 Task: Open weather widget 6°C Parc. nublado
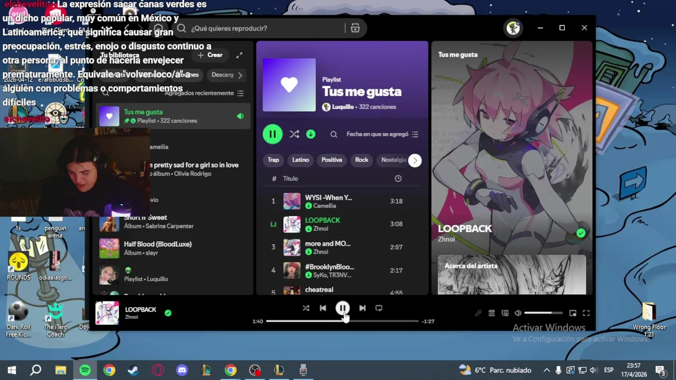pos(495,370)
